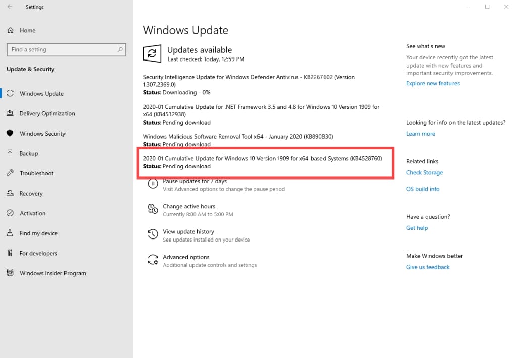516x358 pixels.
Task: Open Delivery Optimization settings
Action: coord(47,113)
